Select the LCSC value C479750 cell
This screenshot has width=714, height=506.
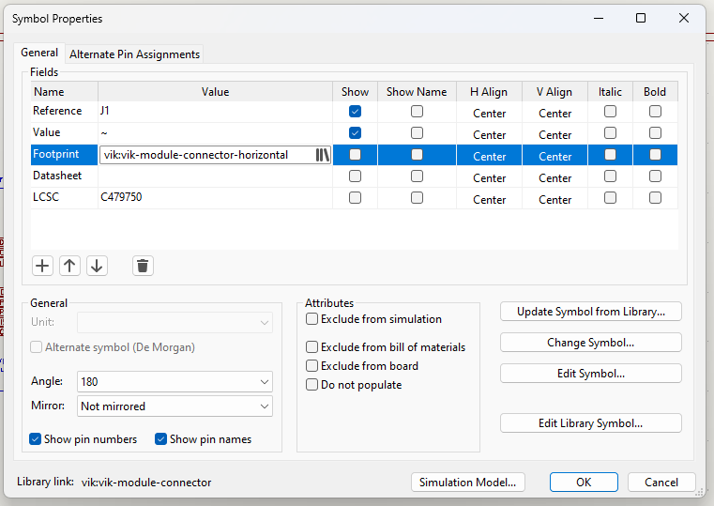pos(215,198)
